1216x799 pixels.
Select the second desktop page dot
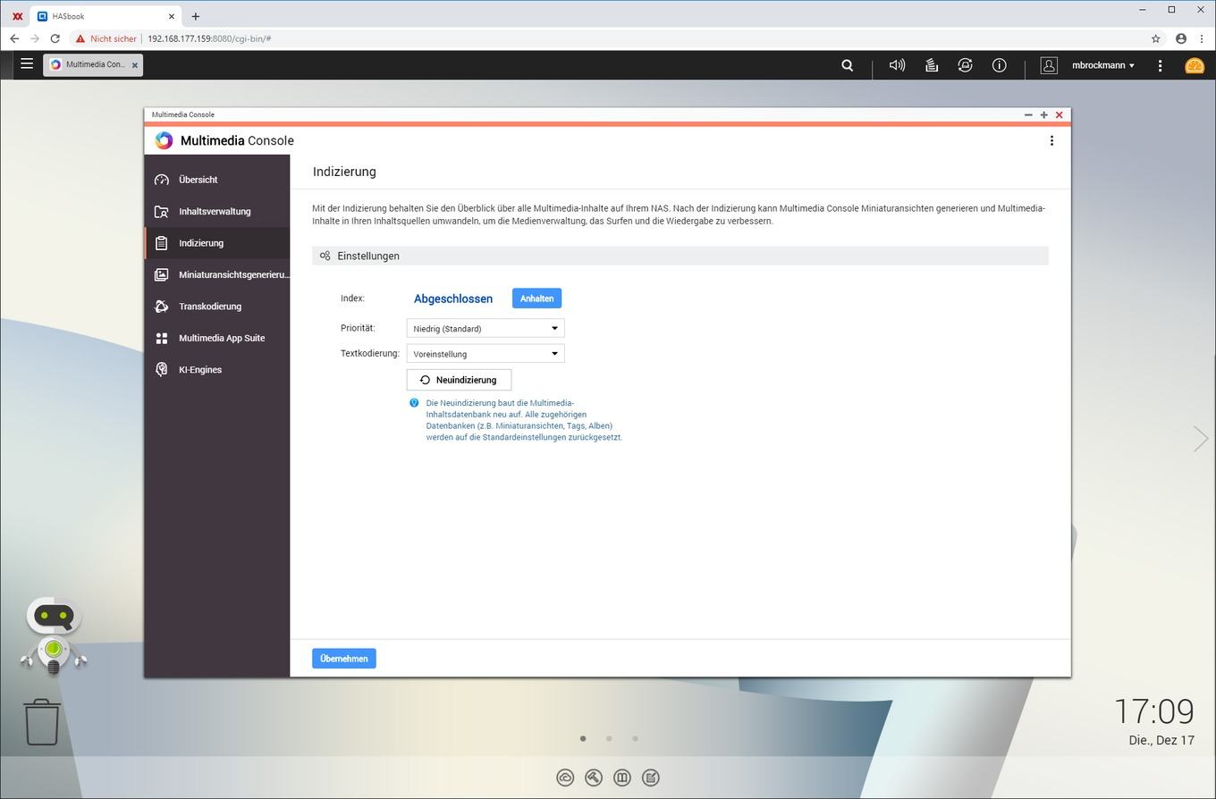[609, 738]
